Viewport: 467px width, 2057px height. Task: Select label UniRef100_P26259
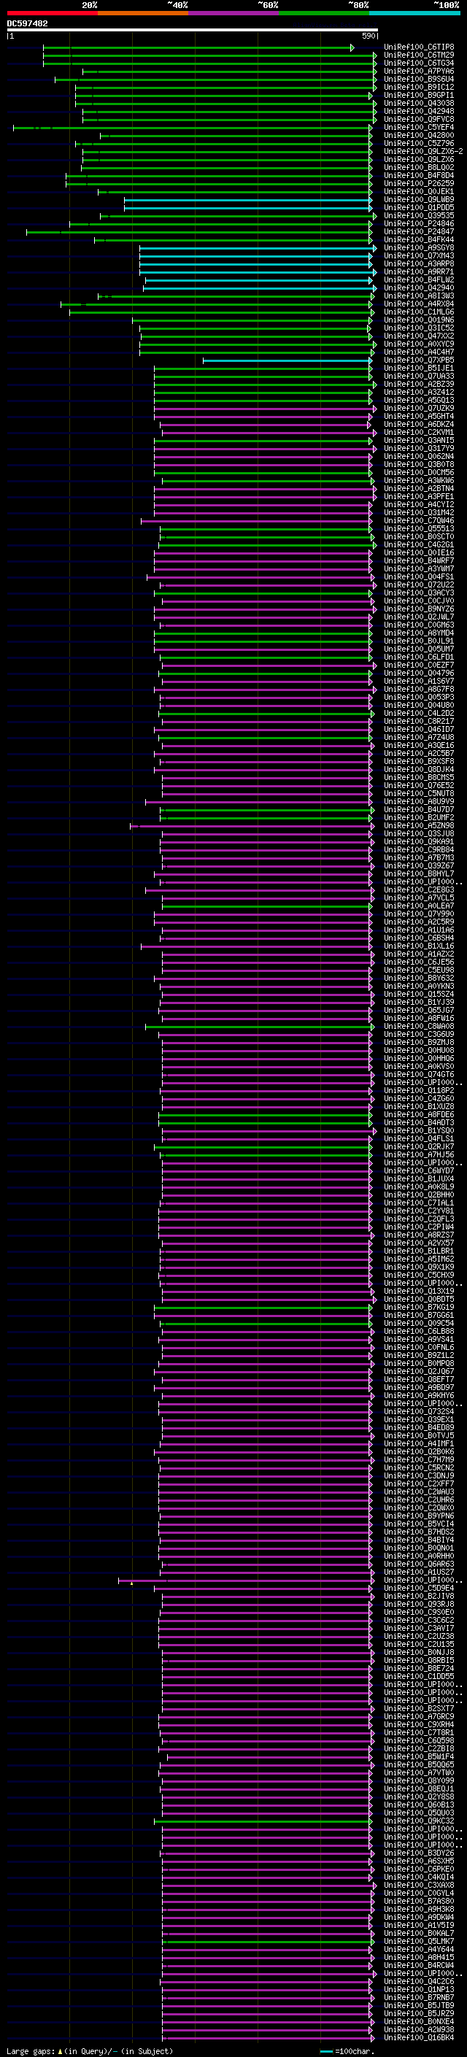coord(419,184)
